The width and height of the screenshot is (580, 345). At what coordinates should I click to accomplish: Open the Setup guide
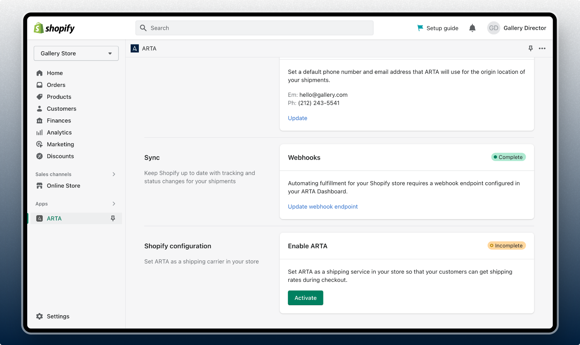click(x=438, y=28)
